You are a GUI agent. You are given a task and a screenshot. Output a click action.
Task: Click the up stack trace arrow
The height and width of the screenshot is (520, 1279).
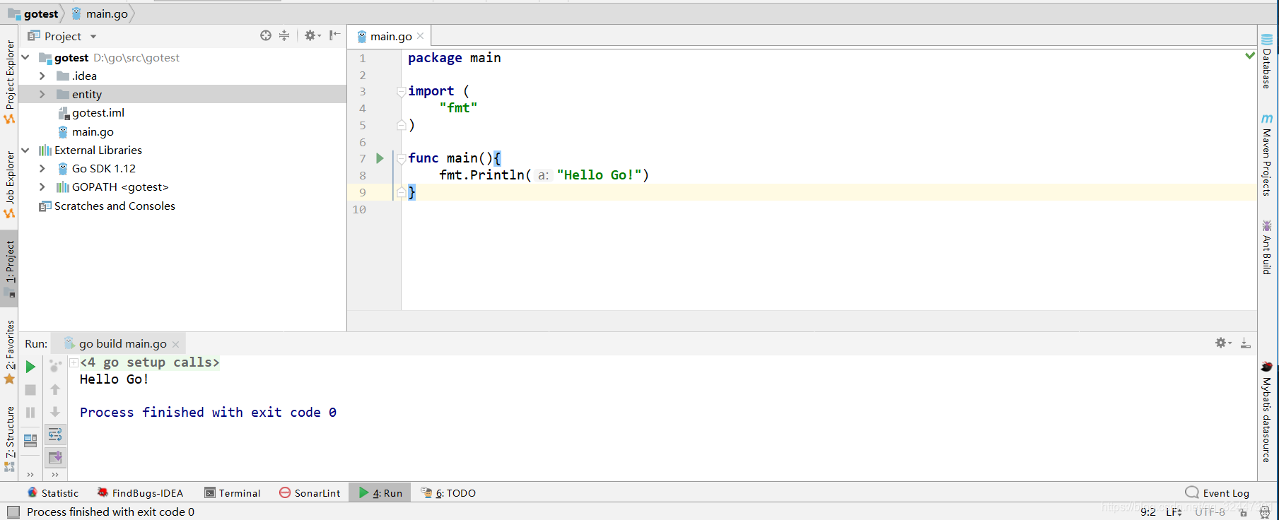click(55, 390)
